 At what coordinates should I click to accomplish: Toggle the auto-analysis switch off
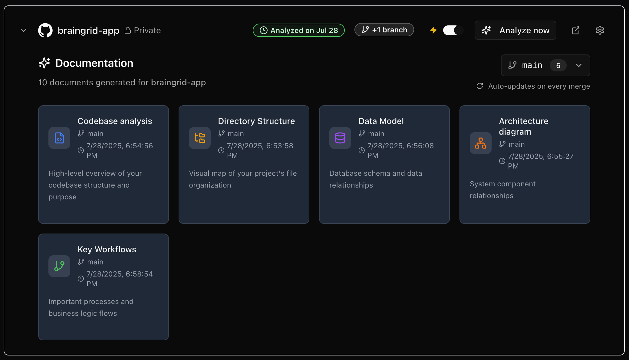pos(453,30)
